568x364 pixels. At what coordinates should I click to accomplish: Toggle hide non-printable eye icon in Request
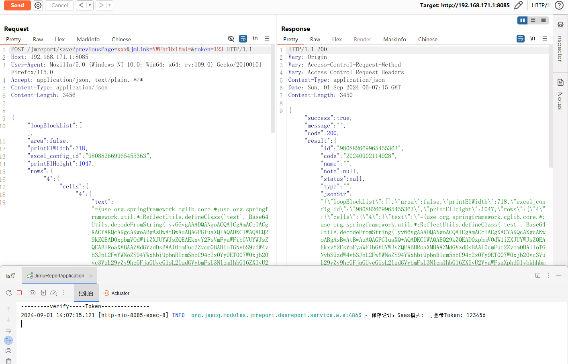coord(231,38)
